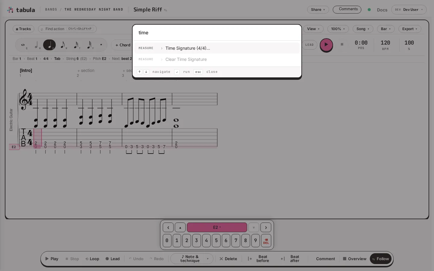
Task: Insert a beat before the cursor
Action: pyautogui.click(x=259, y=259)
